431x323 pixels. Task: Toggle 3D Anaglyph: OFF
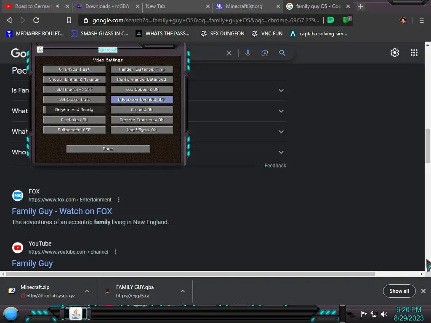(x=74, y=90)
